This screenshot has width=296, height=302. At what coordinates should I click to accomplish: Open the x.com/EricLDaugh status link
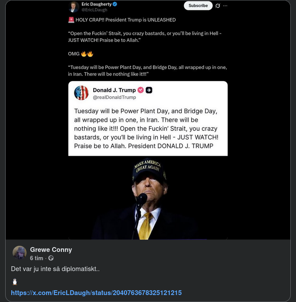96,293
